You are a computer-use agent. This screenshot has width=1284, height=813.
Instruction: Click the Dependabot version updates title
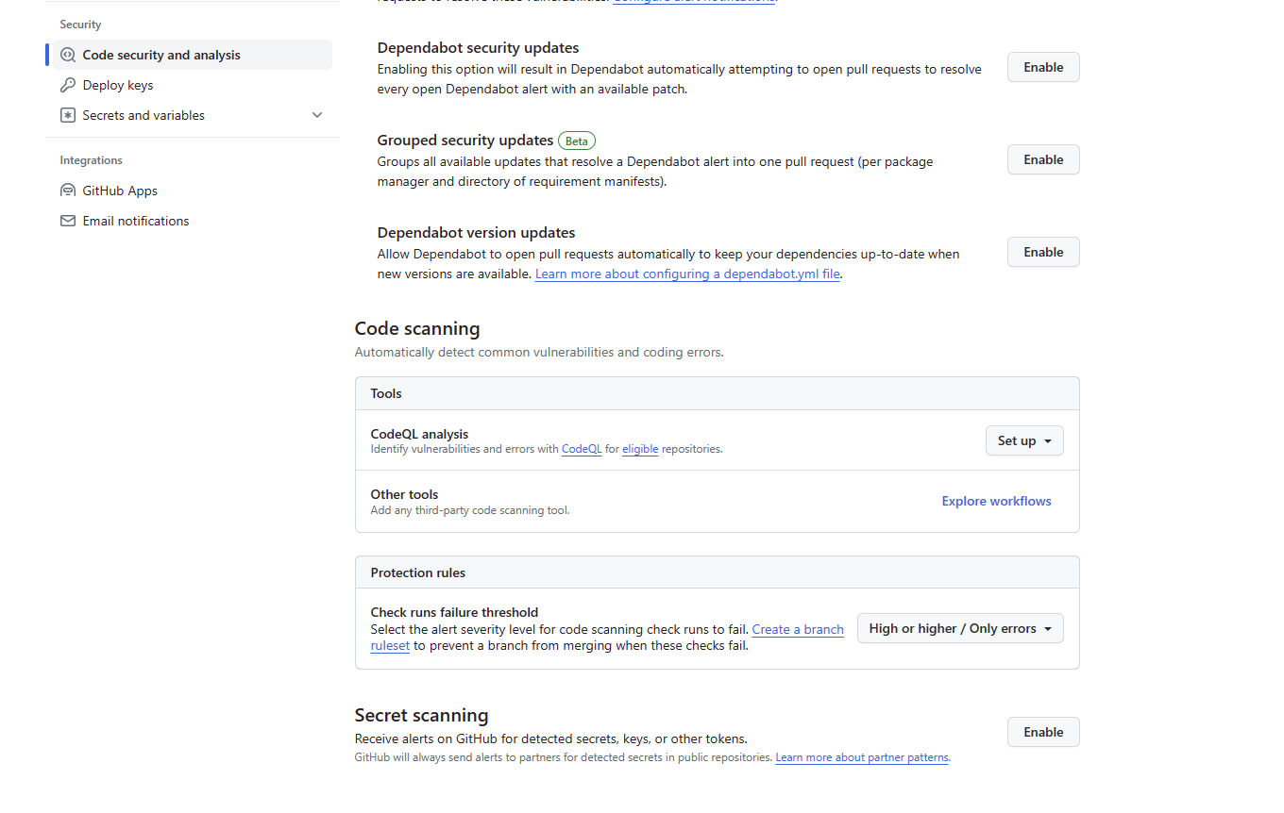pyautogui.click(x=476, y=232)
